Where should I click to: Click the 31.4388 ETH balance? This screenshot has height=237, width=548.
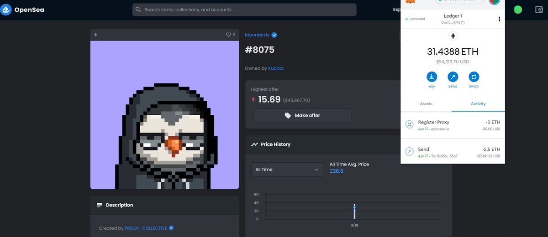tap(453, 52)
